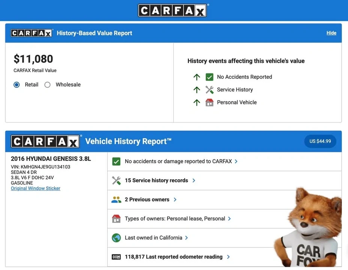Click the CARFAX logo in top banner

tap(172, 10)
